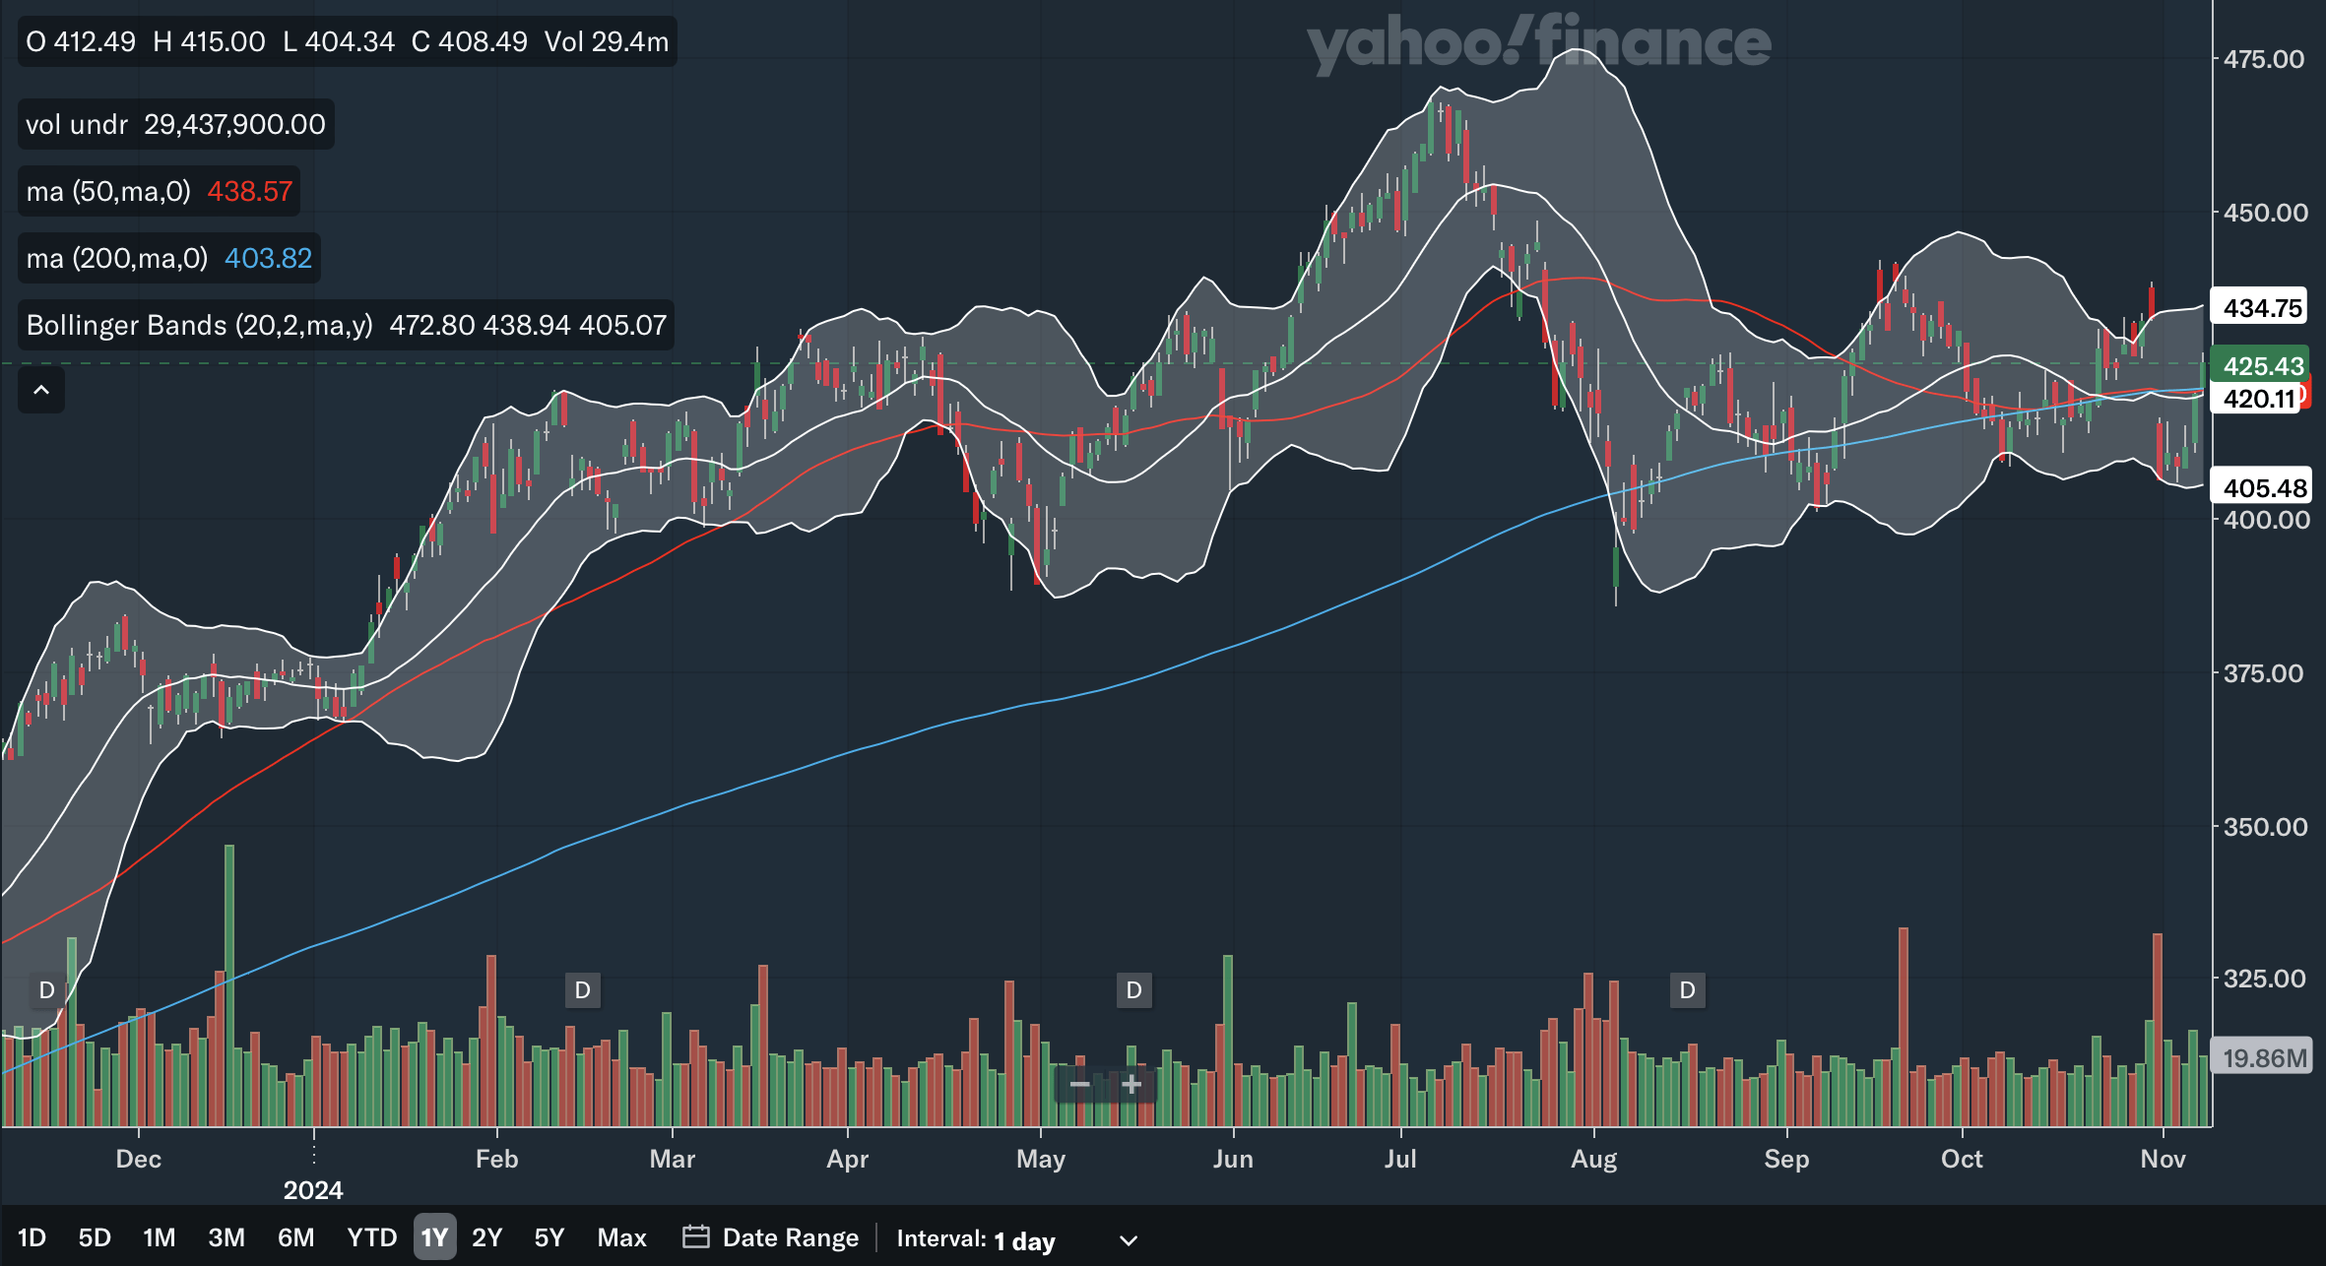
Task: Click the vol undr indicator label
Action: coord(77,124)
